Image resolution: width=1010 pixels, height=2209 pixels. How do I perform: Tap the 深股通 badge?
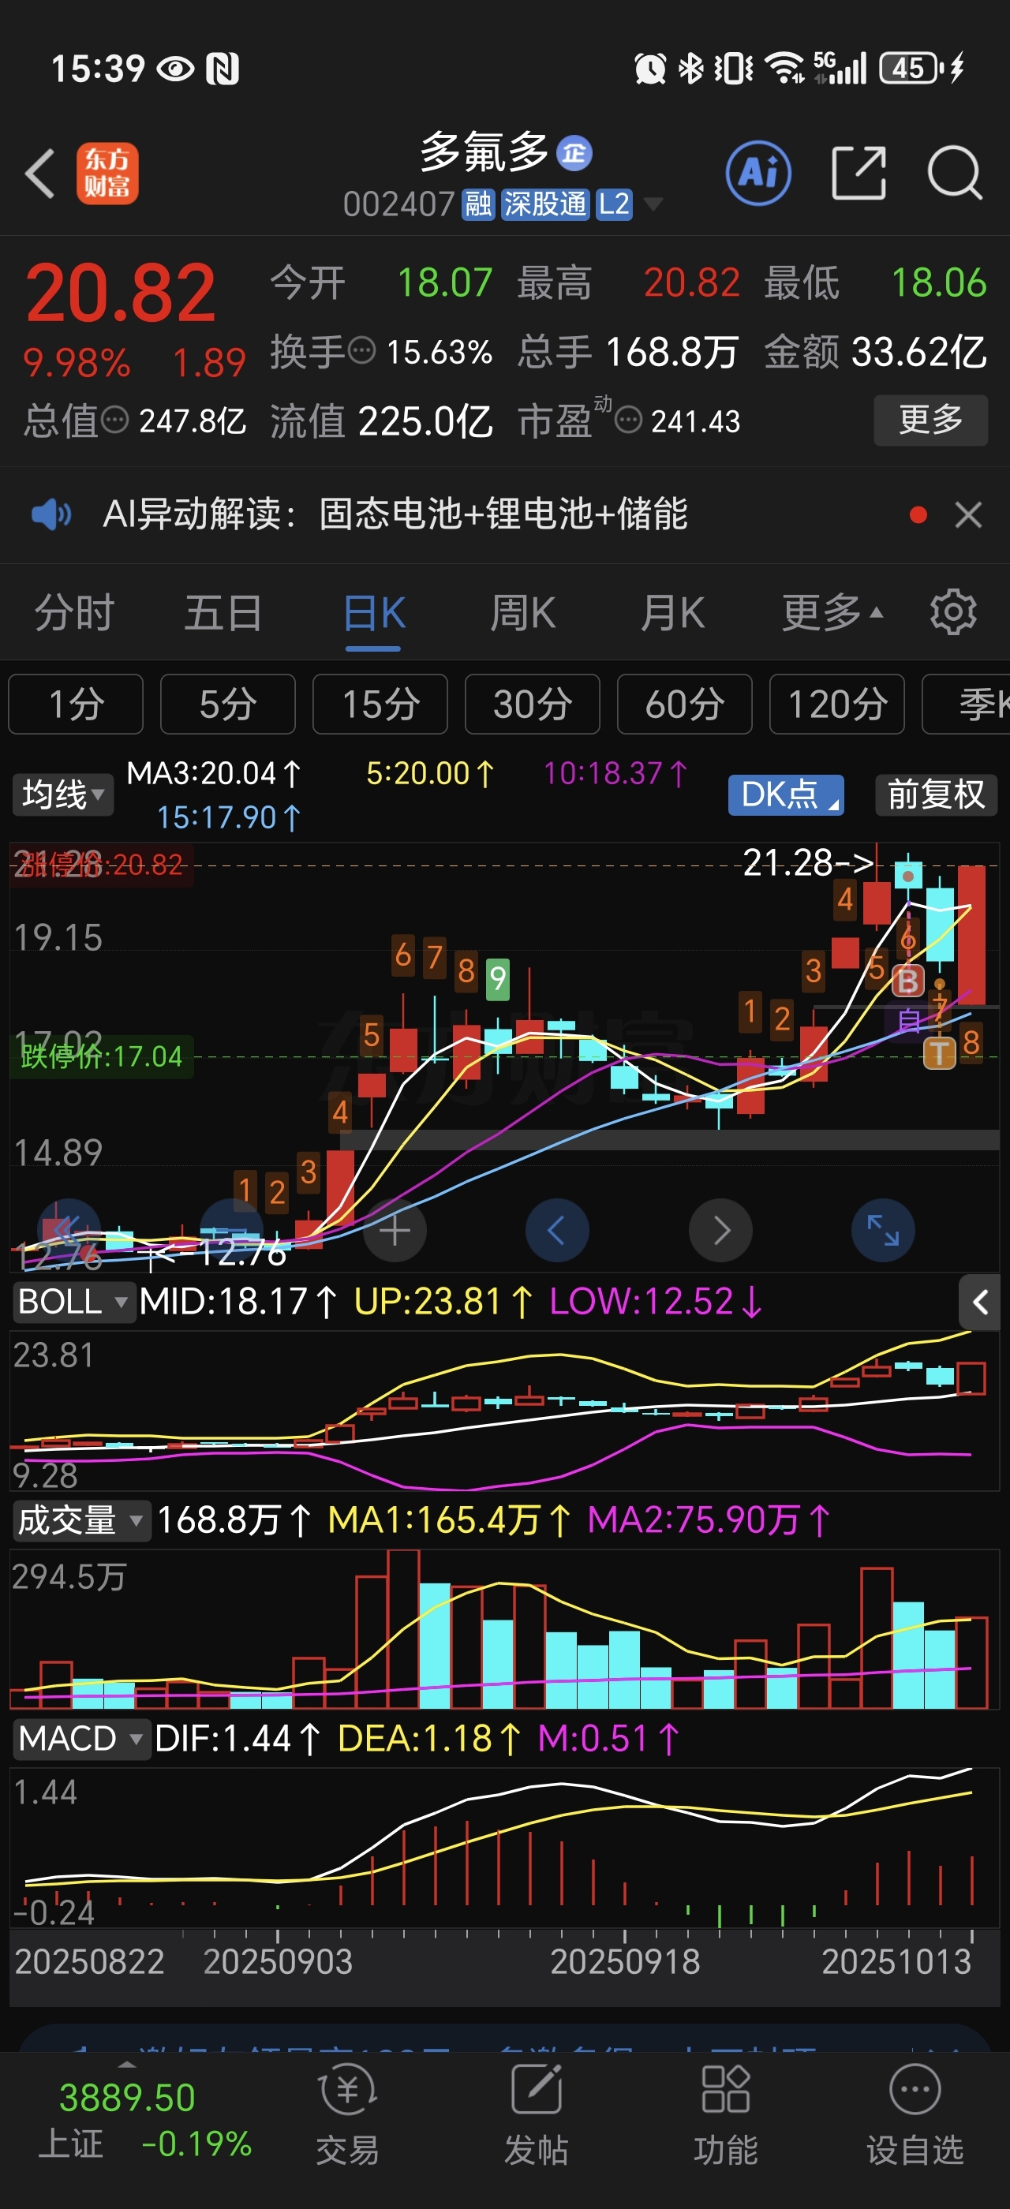(x=545, y=204)
